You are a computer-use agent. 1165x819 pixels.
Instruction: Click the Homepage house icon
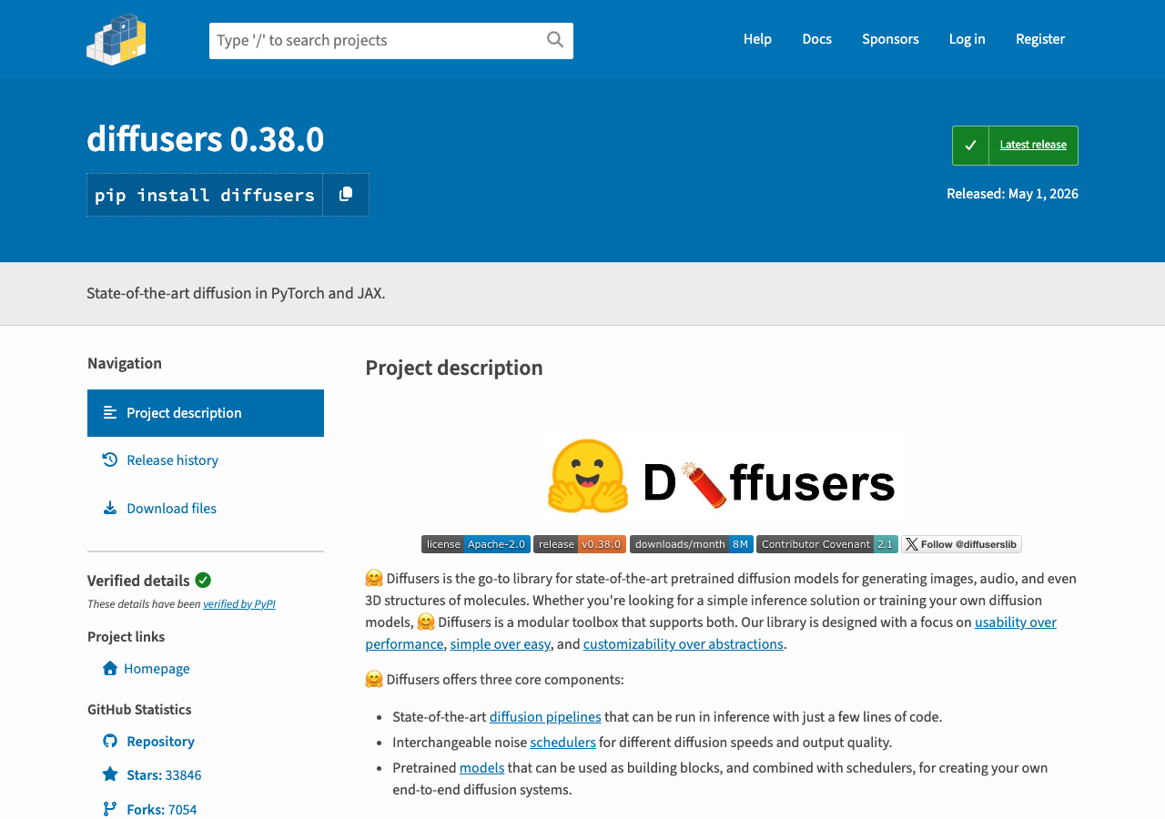110,669
